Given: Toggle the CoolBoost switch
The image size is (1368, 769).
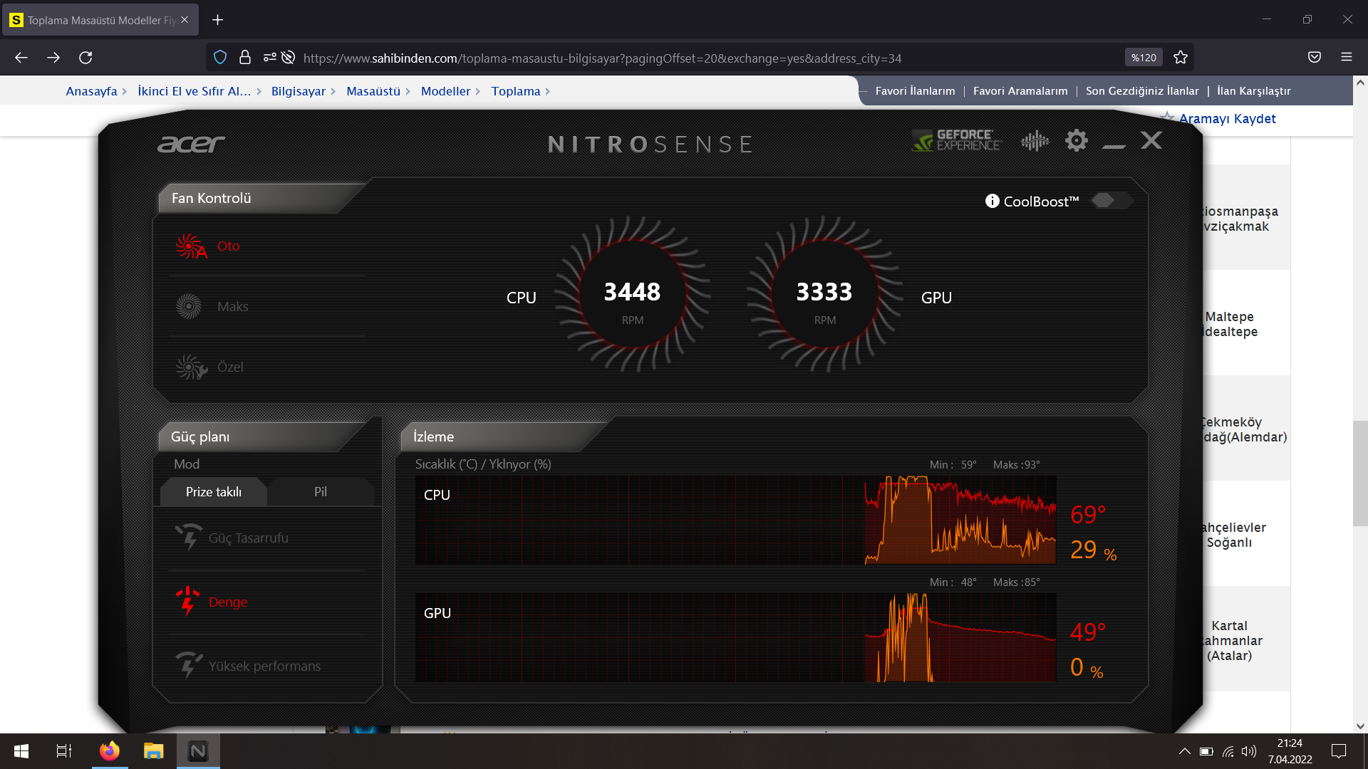Looking at the screenshot, I should [x=1110, y=201].
